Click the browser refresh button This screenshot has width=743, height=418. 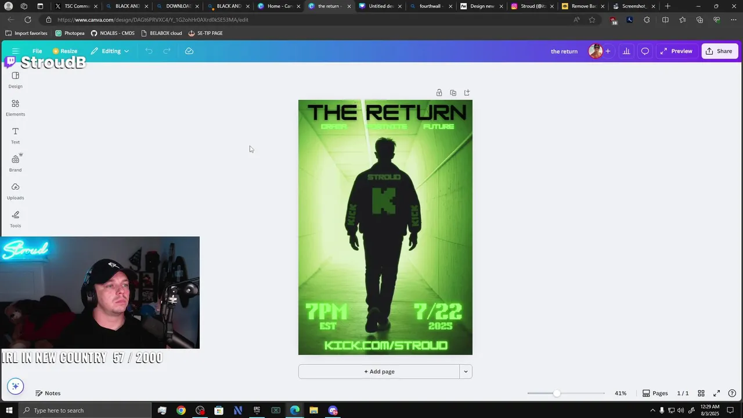[x=27, y=20]
